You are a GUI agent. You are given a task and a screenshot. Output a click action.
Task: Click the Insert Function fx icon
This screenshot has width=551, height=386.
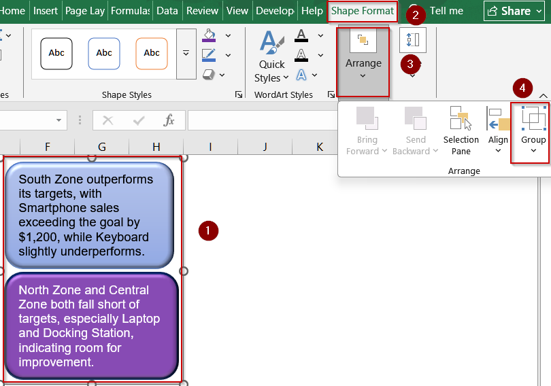(169, 120)
